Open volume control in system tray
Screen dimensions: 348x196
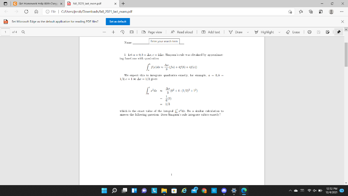coord(314,191)
